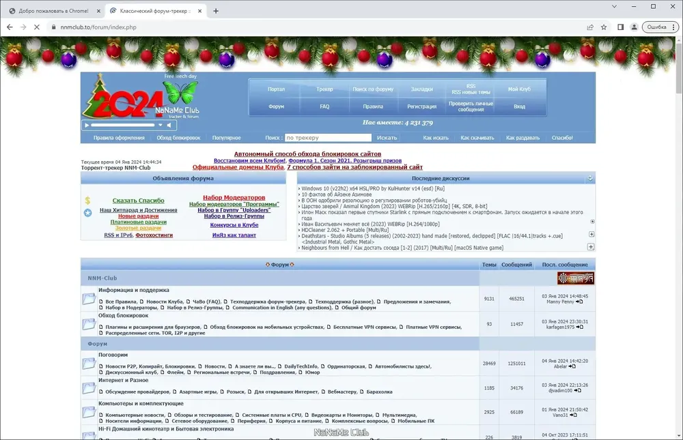Bookmark this page with the star icon
The image size is (683, 440).
(x=604, y=27)
